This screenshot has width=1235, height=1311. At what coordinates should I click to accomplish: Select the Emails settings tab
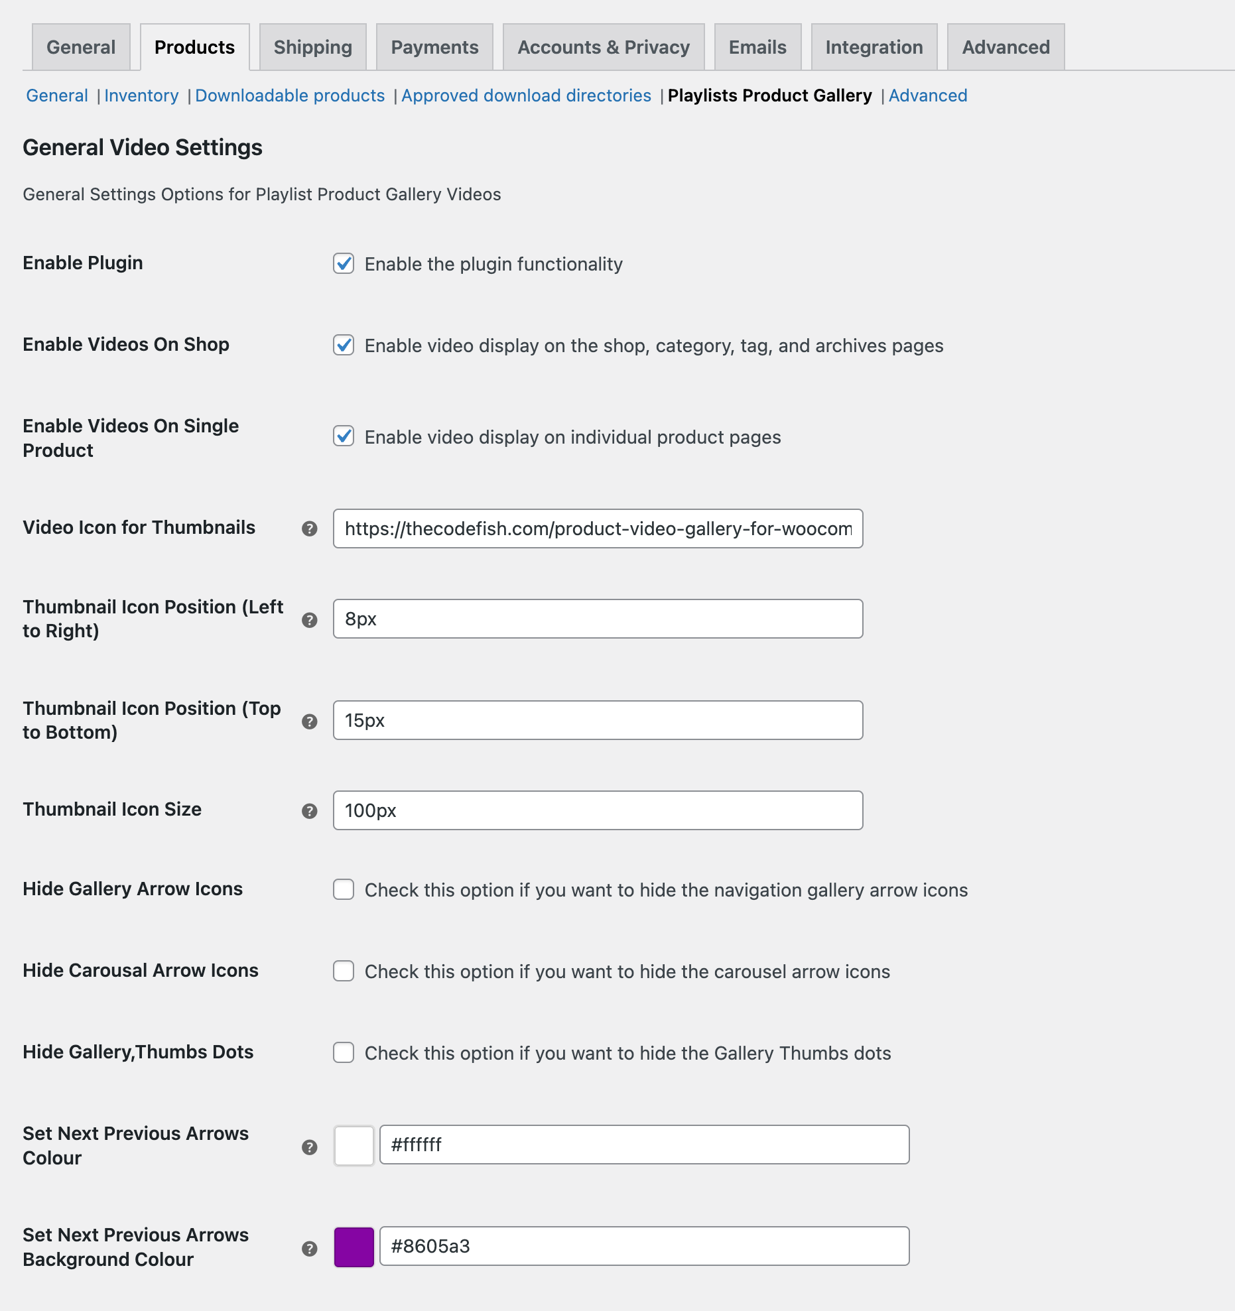pos(757,46)
